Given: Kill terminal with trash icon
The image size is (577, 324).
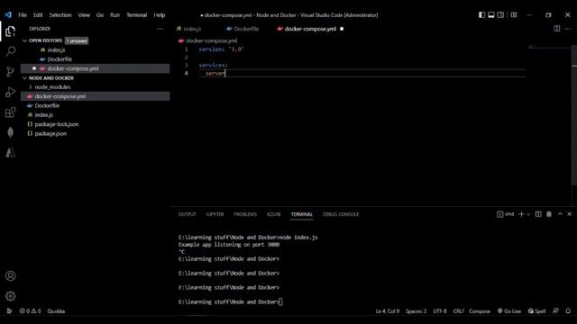Looking at the screenshot, I should point(549,214).
